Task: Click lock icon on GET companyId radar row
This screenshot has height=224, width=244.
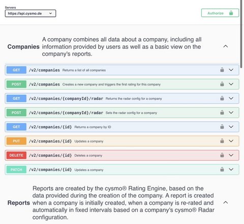Action: pyautogui.click(x=222, y=98)
